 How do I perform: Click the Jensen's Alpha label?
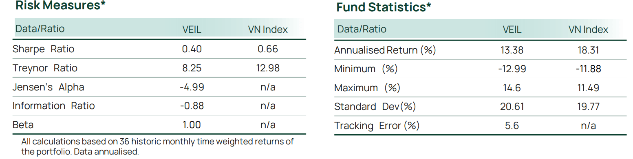49,87
